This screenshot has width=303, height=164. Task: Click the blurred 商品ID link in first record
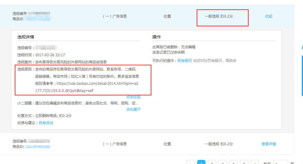[39, 19]
